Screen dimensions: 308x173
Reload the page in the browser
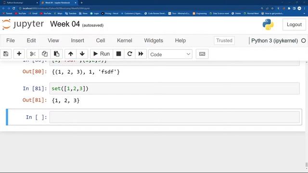[14, 8]
